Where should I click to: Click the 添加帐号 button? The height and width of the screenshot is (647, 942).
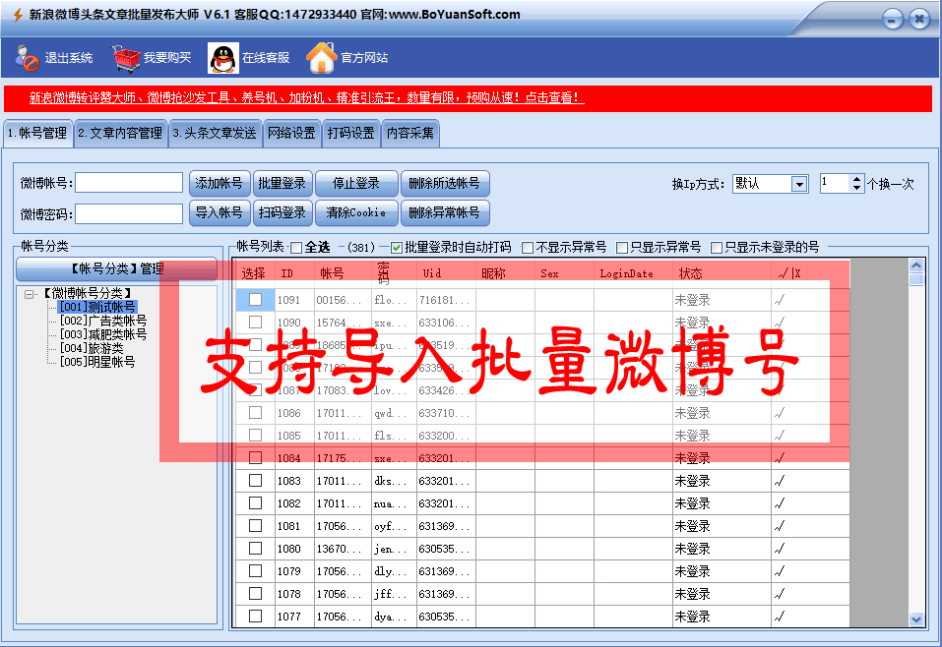point(219,184)
